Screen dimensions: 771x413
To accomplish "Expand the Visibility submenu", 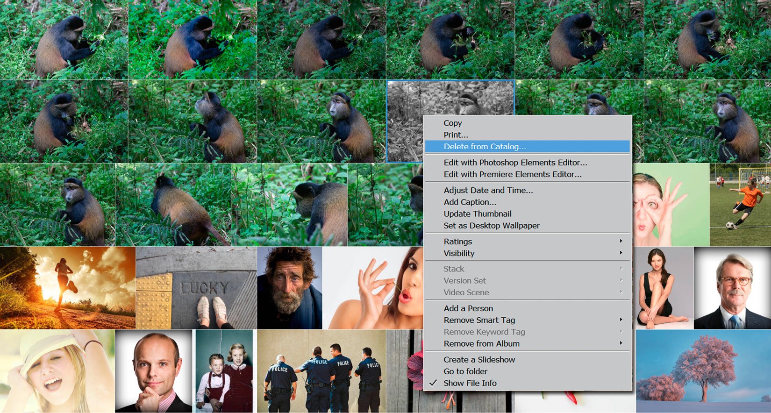I will (527, 253).
